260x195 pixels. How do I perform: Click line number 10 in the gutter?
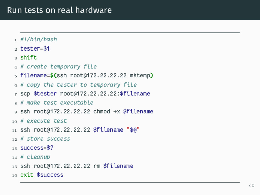tap(14, 121)
